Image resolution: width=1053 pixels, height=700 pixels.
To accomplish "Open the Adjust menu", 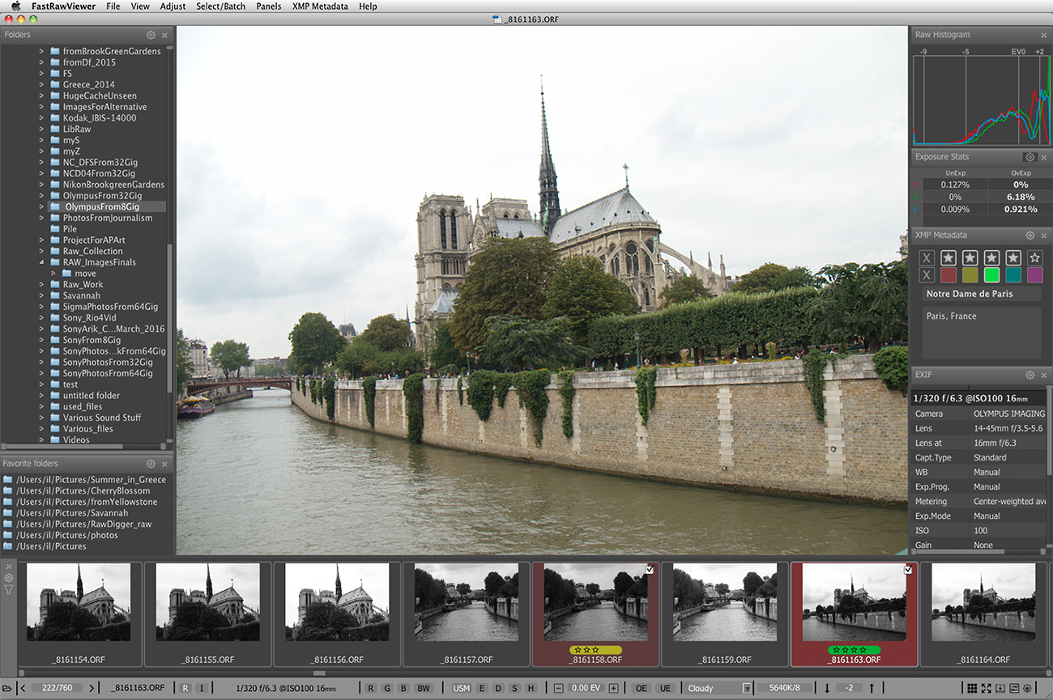I will tap(173, 6).
